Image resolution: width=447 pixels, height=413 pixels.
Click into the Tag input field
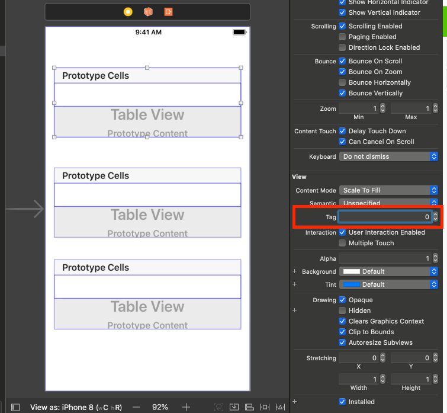click(x=385, y=217)
